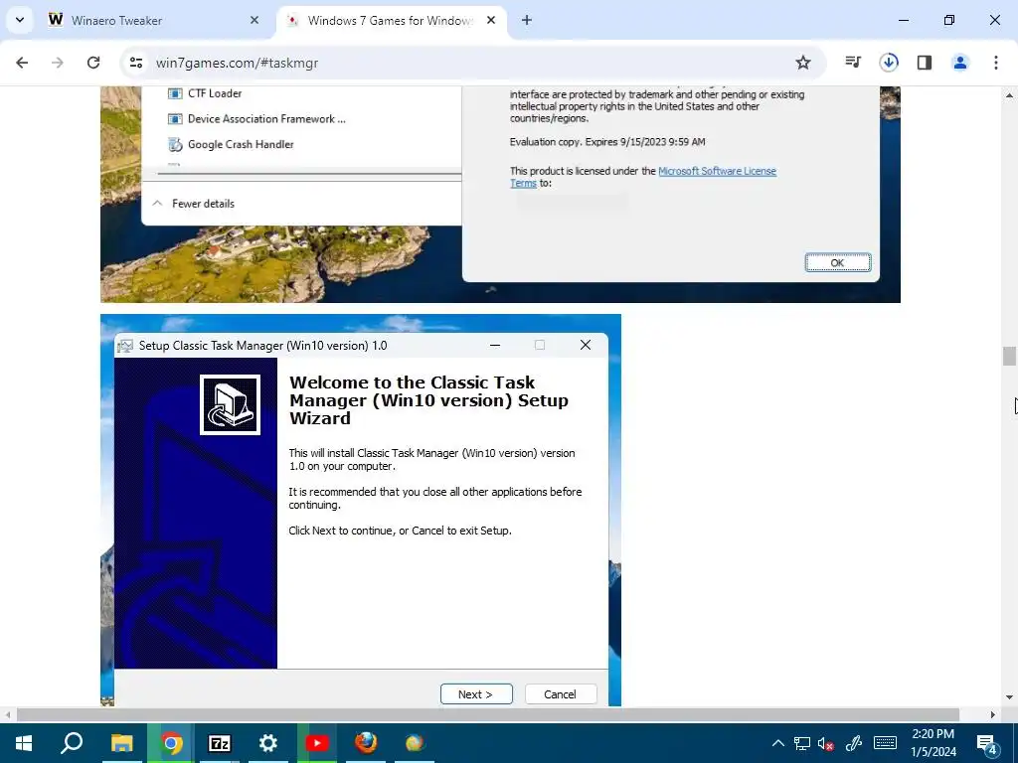Click the horizontal scrollbar thumb
The image size is (1018, 763).
pos(487,714)
